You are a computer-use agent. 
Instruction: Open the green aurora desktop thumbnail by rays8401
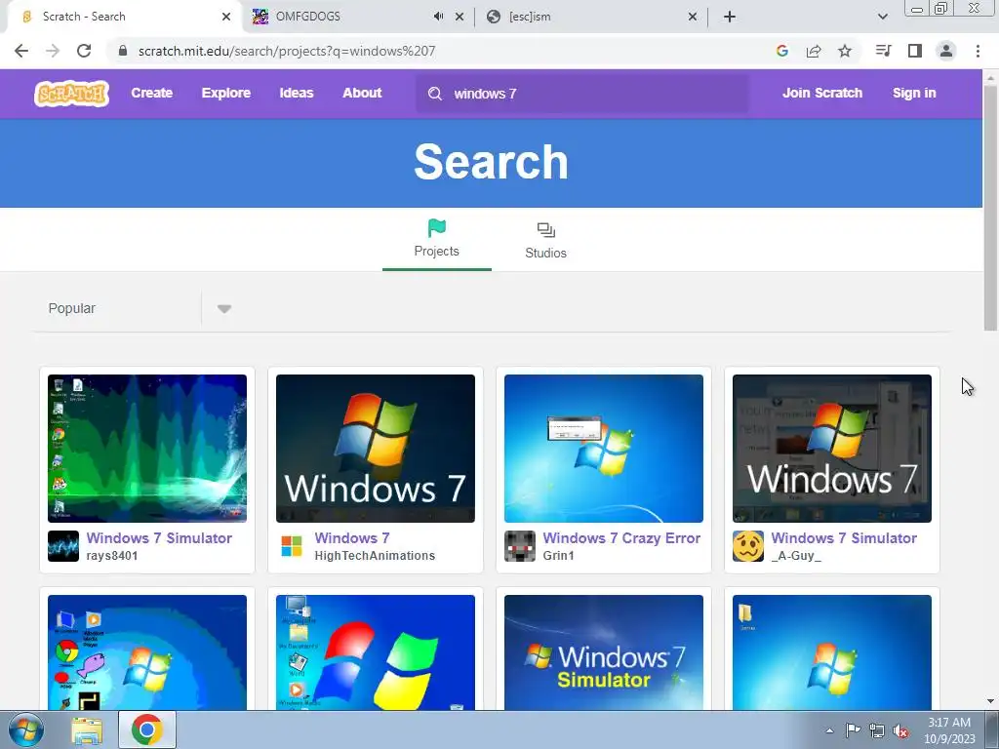click(147, 449)
